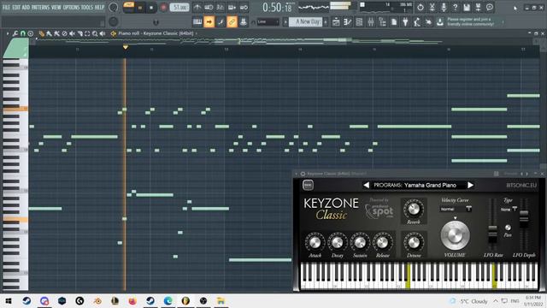Toggle the PAT/SONG mode switch

(129, 7)
